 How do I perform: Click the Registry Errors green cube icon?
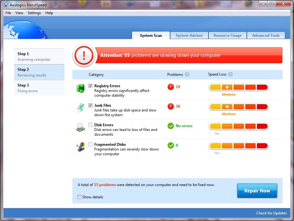click(80, 88)
